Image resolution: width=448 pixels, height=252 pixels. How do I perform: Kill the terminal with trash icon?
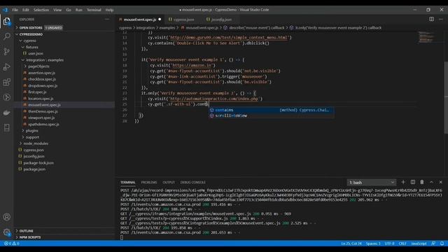click(422, 182)
